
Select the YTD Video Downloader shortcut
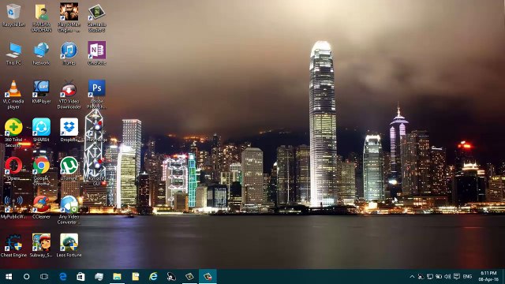coord(69,95)
